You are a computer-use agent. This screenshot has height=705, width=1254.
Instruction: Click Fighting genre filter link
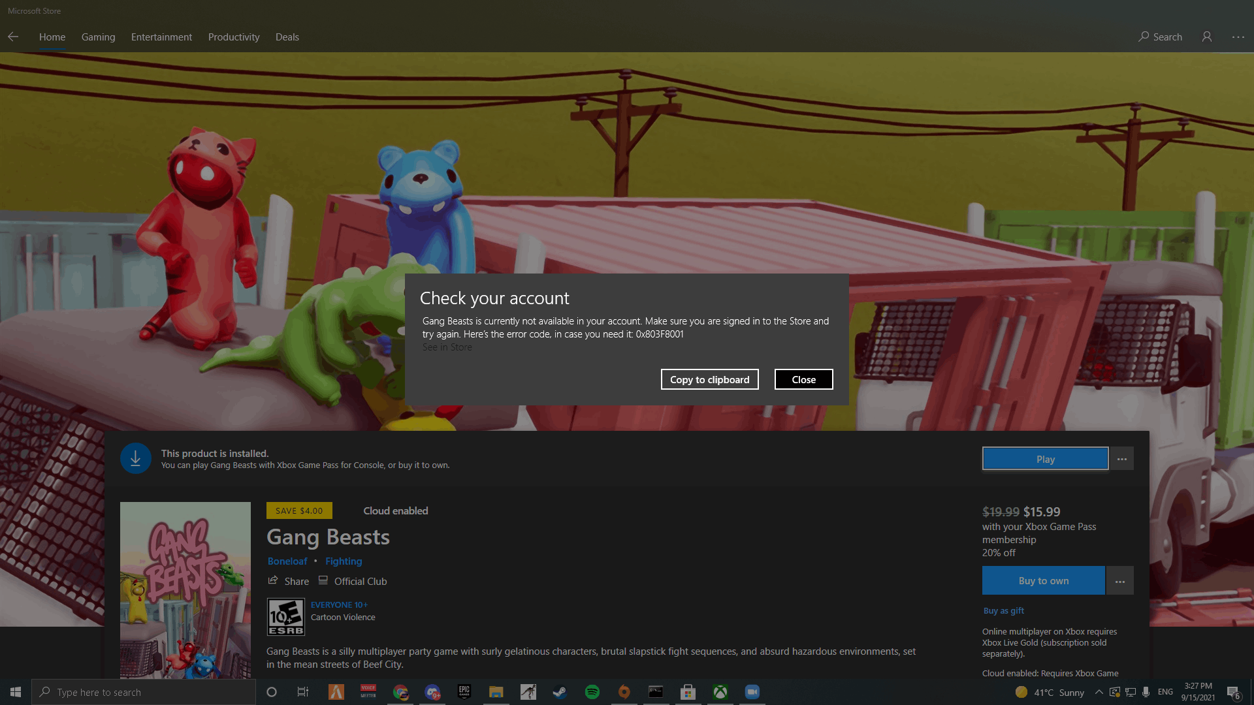click(x=343, y=560)
